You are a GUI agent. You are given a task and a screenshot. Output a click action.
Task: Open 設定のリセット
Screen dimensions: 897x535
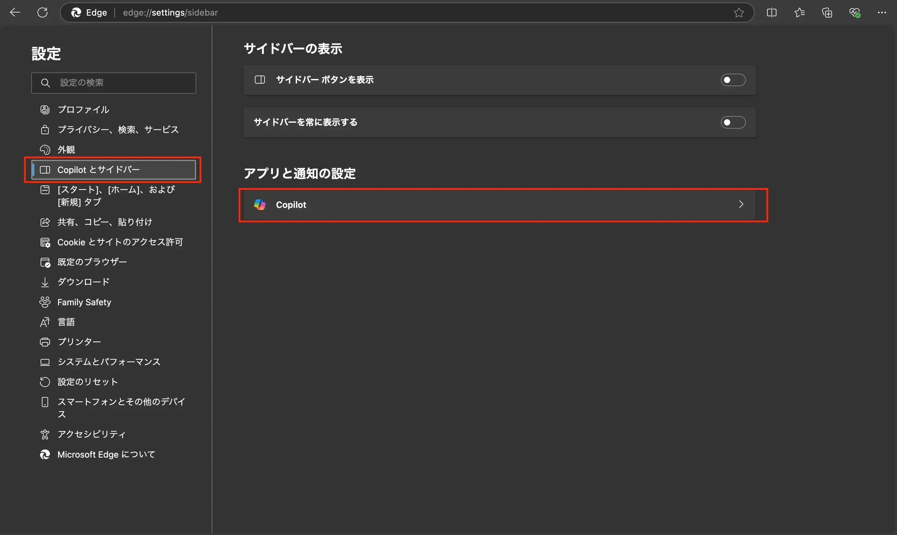(x=87, y=381)
